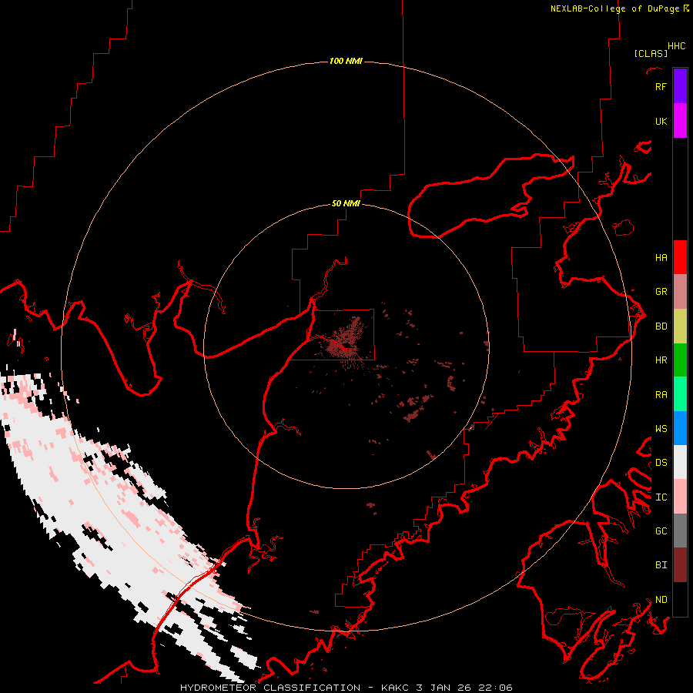Click the 'WS' legend label

(661, 428)
